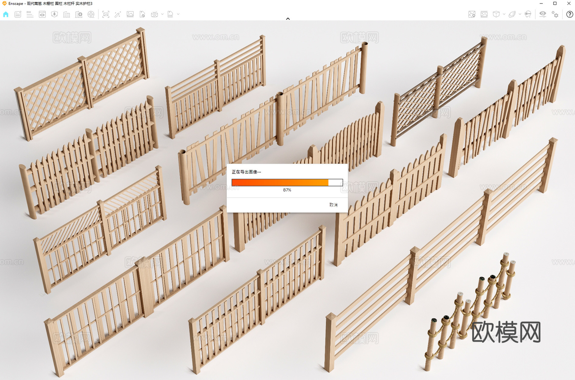Close the Enscape window
The image size is (575, 380).
(x=569, y=4)
